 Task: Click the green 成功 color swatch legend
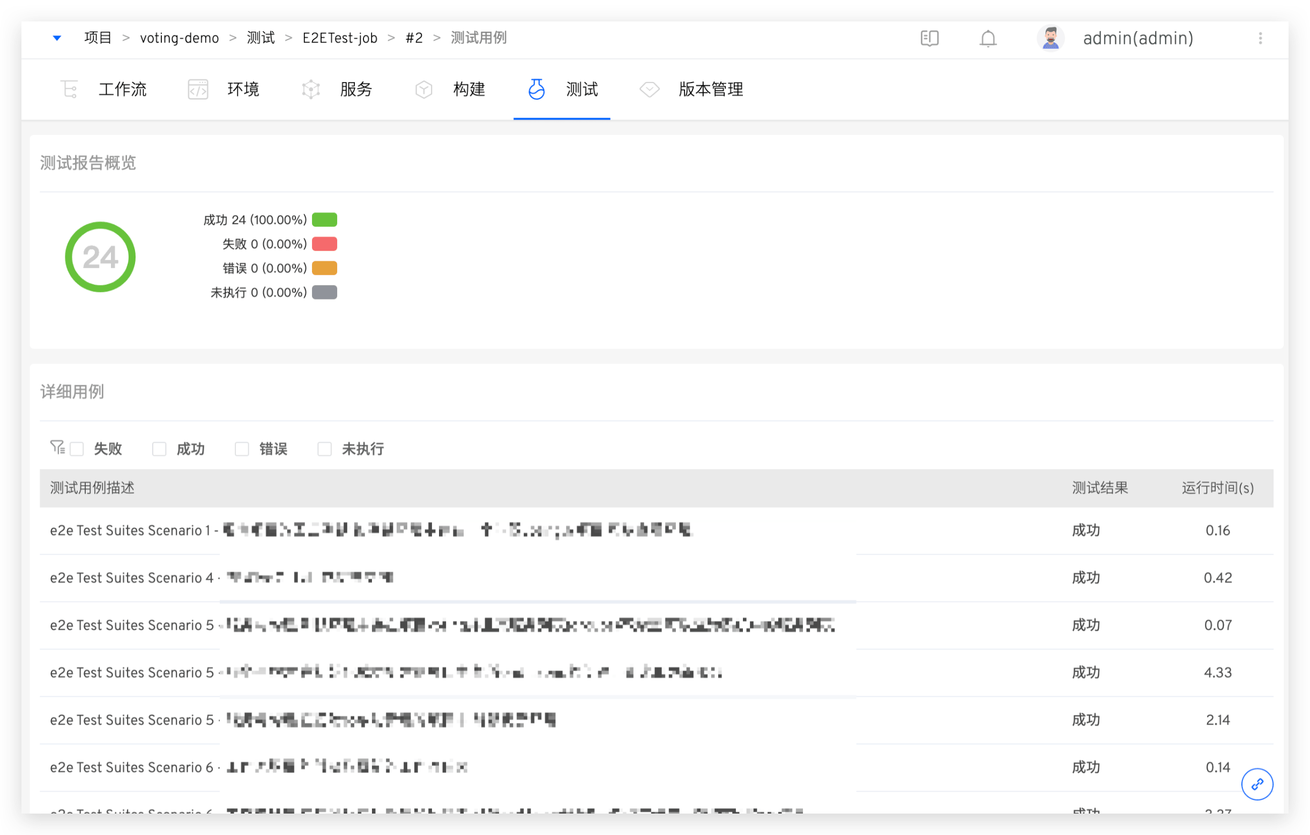[x=325, y=219]
